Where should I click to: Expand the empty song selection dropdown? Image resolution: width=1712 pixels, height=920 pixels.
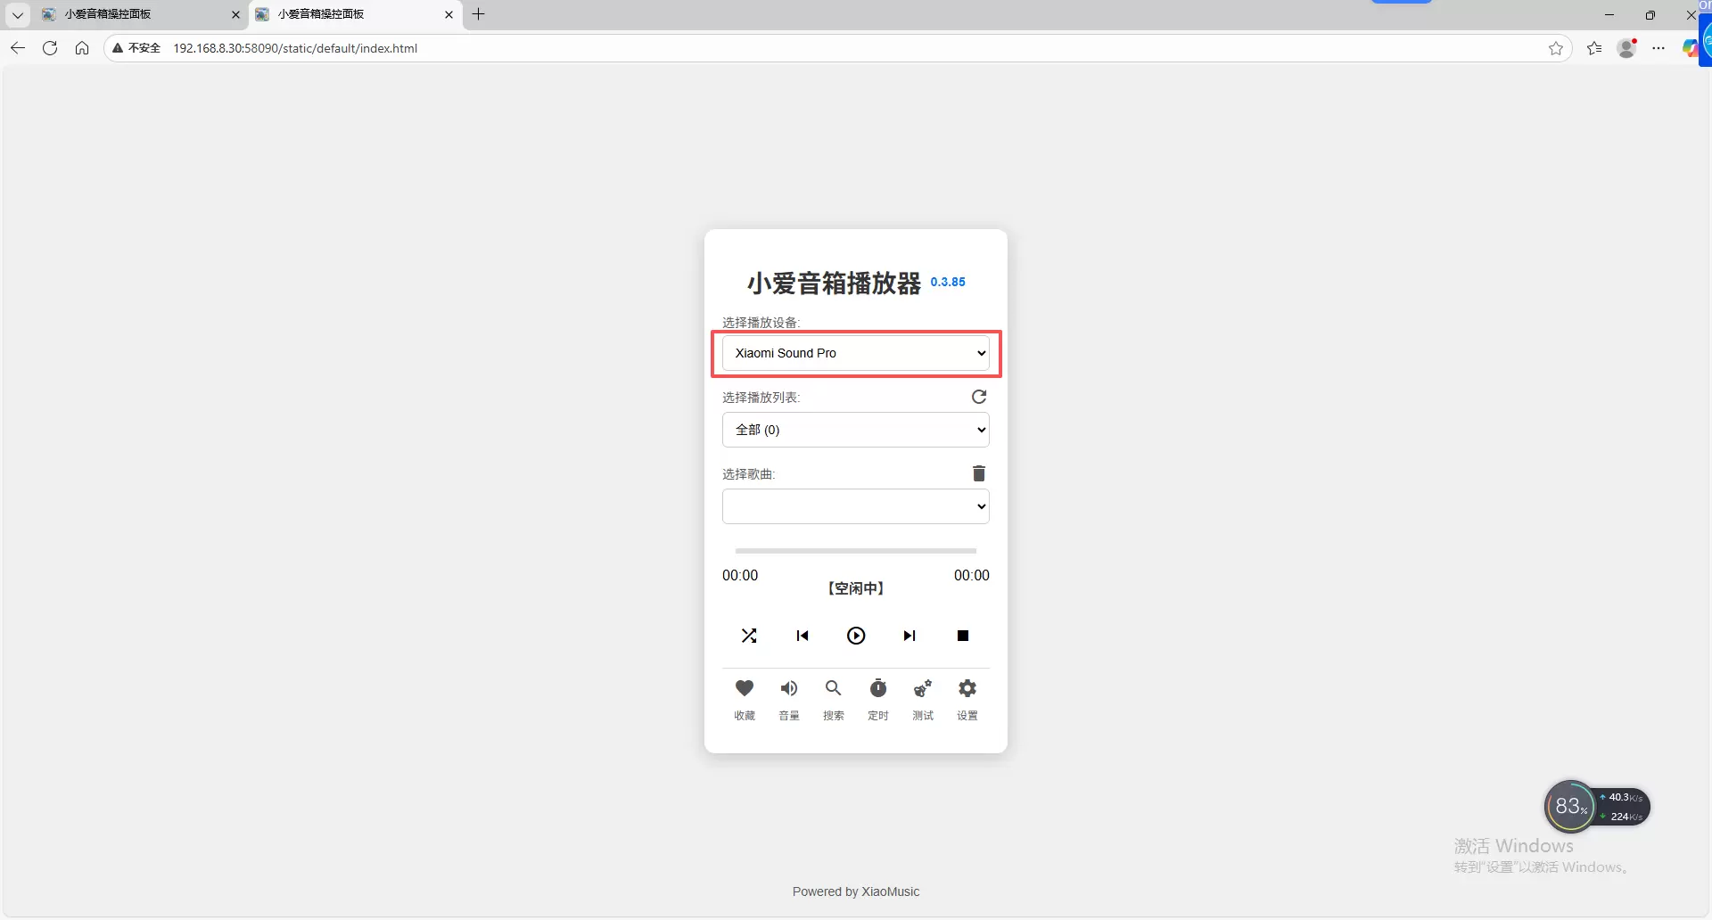pos(855,506)
